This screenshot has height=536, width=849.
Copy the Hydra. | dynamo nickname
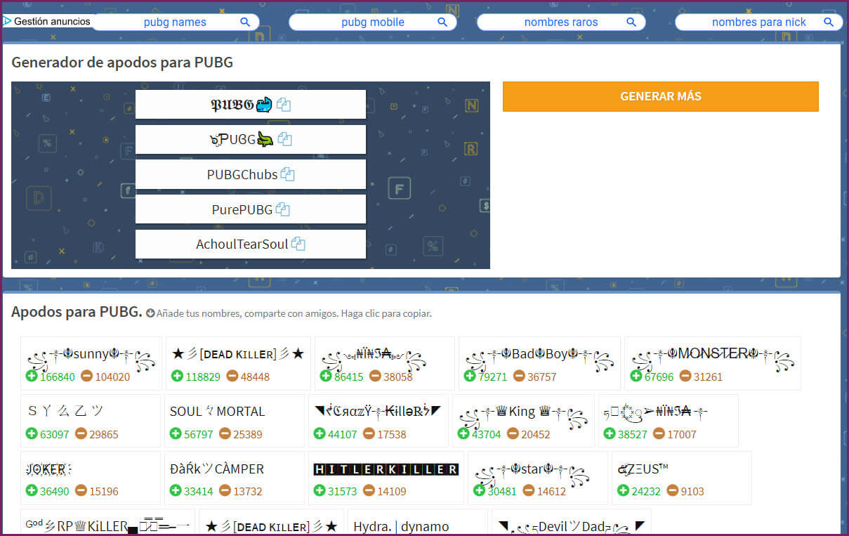[401, 526]
